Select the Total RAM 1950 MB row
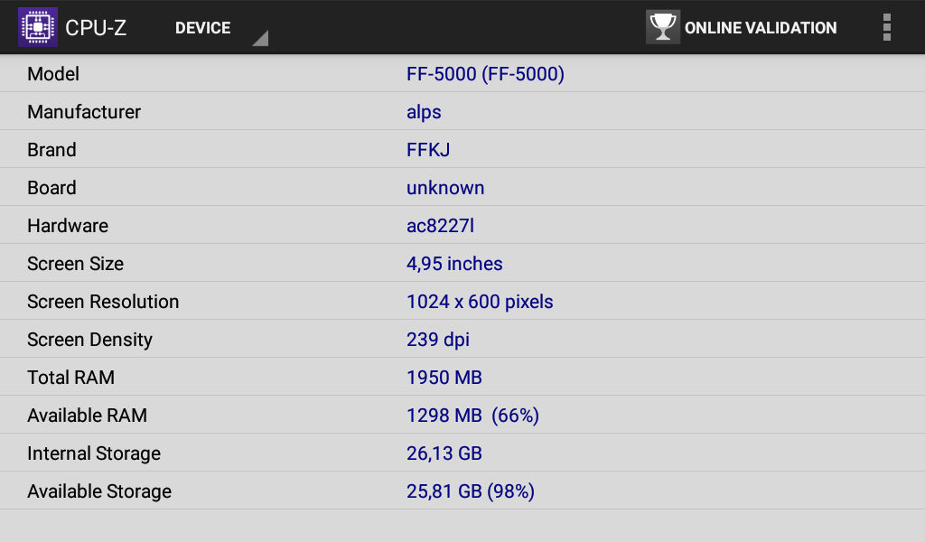925x542 pixels. [462, 377]
